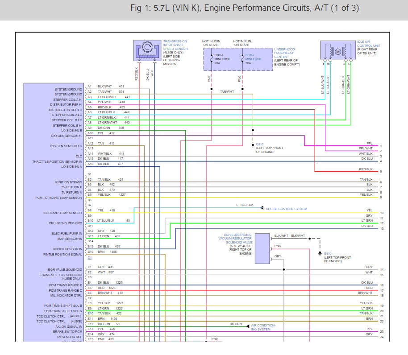Select the 'DLC' pin label
This screenshot has width=408, height=355.
coord(79,157)
